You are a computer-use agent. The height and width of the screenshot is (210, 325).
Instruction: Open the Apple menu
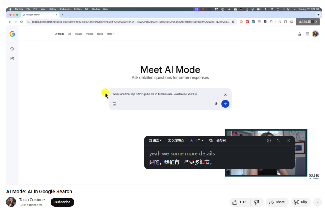(10, 9)
